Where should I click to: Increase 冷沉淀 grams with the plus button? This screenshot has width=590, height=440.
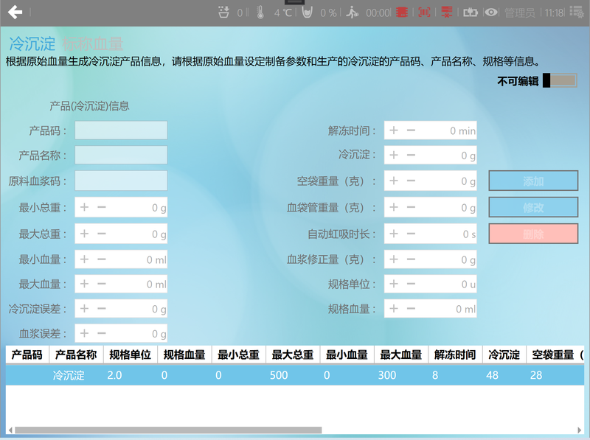tap(394, 155)
